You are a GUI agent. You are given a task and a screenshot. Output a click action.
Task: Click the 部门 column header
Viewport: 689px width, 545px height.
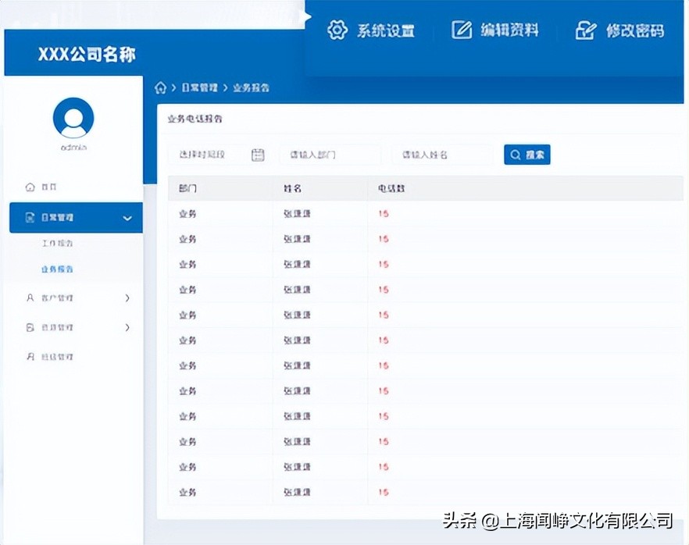click(x=187, y=188)
